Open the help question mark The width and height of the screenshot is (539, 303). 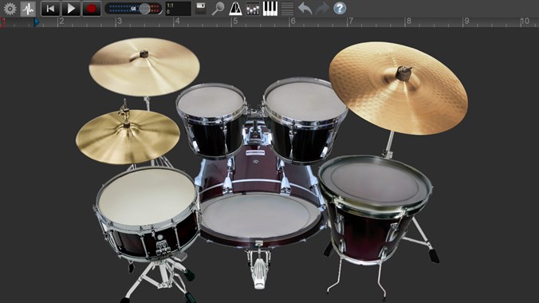(x=340, y=9)
